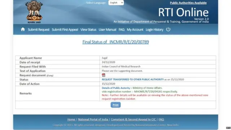Open National Portal of India link
Screen dimensions: 231x130
coord(93,120)
